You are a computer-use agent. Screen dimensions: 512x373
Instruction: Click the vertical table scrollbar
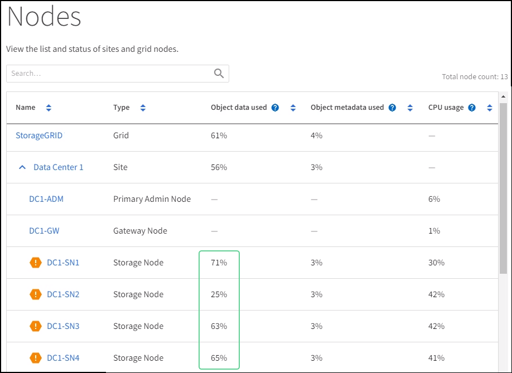503,190
